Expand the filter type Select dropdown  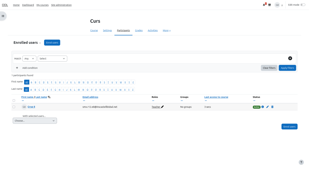pyautogui.click(x=52, y=59)
